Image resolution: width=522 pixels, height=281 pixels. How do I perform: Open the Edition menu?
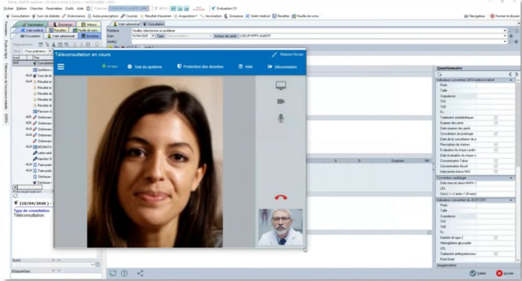[21, 8]
